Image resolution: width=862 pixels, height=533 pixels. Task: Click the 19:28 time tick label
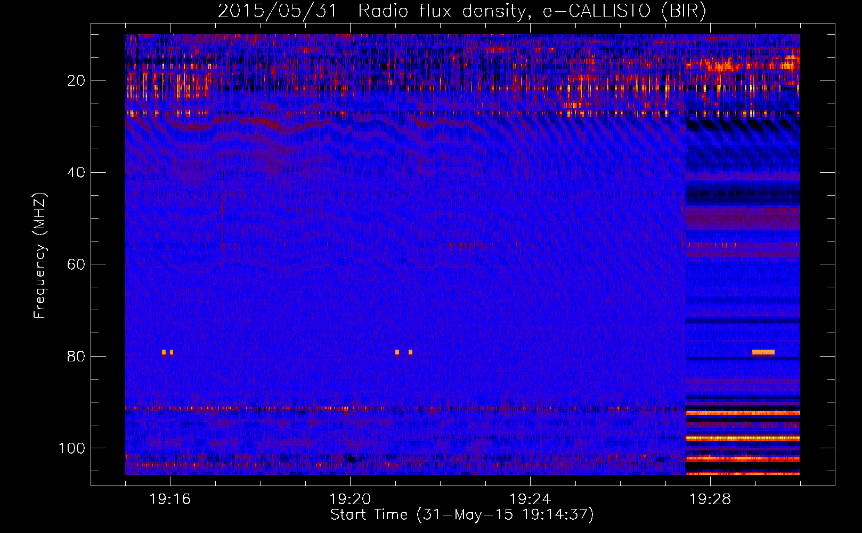pyautogui.click(x=710, y=499)
